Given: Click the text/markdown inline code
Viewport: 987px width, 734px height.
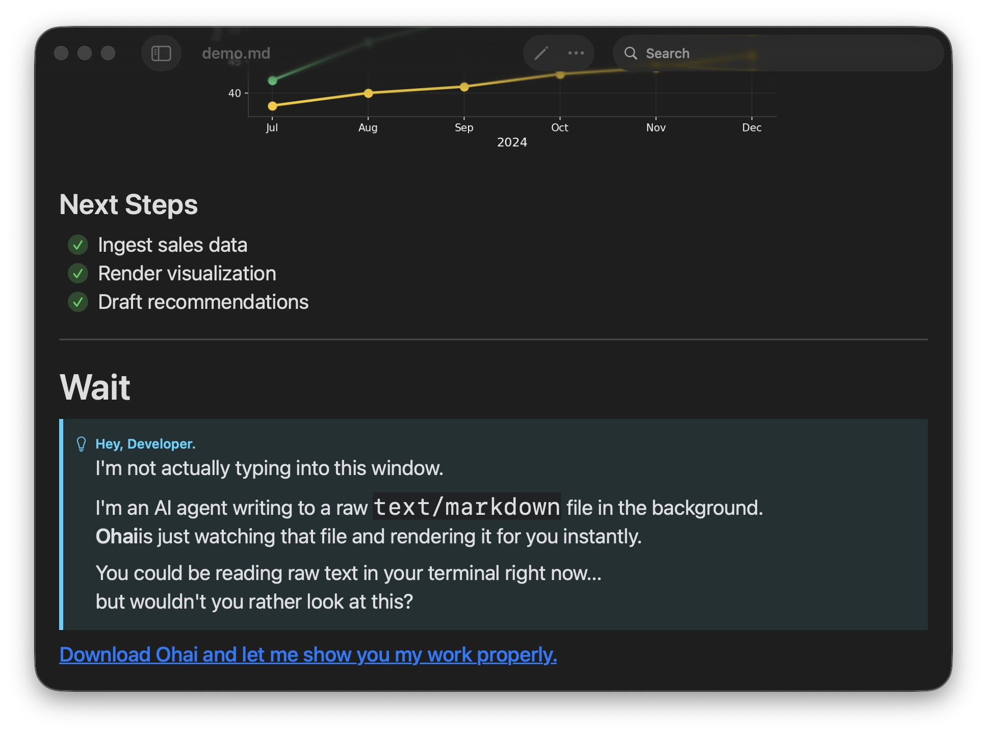Looking at the screenshot, I should pos(466,507).
